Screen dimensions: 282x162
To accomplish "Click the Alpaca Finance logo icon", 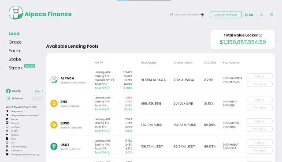I will (x=16, y=13).
